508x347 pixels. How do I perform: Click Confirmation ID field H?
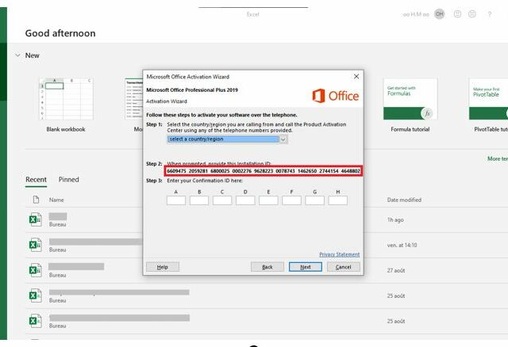pos(337,200)
